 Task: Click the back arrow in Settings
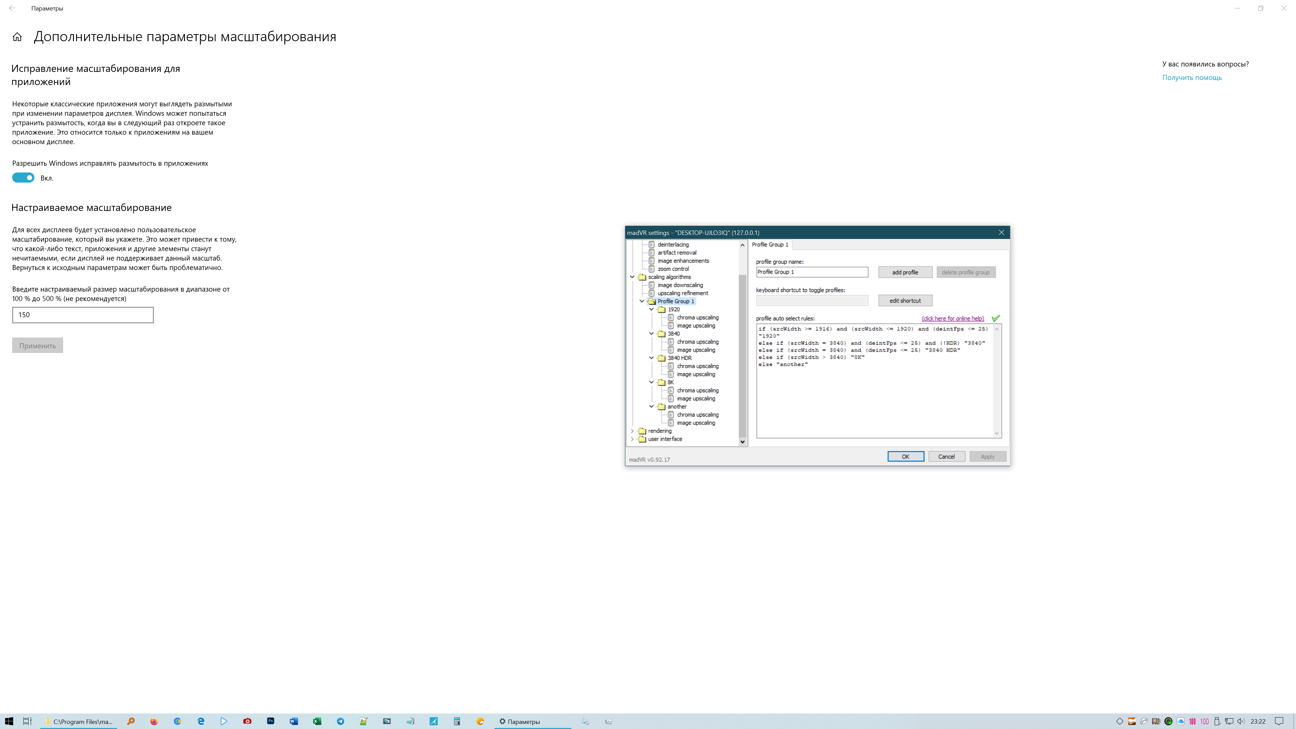click(12, 8)
